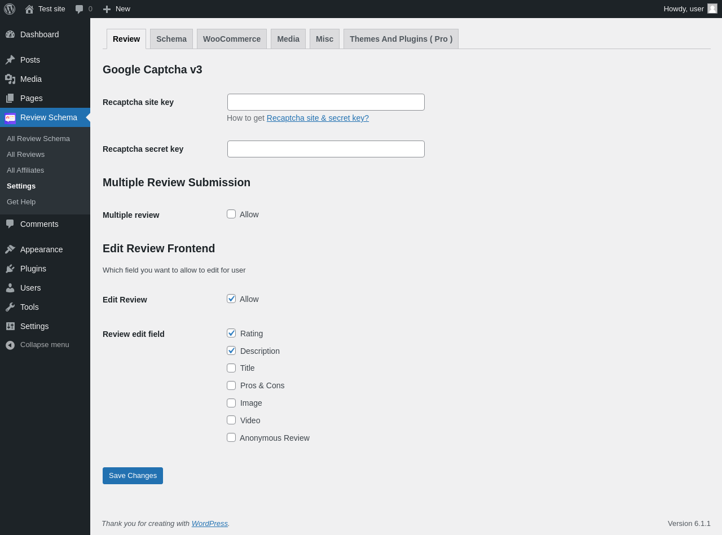Uncheck the Edit Review Allow checkbox
The image size is (722, 535).
[x=231, y=299]
